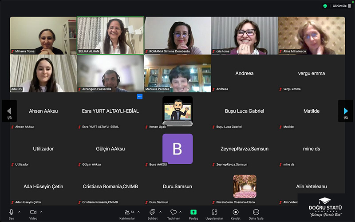Open the Sohbet chat panel
Viewport: 355px width, 222px height.
pos(152,212)
